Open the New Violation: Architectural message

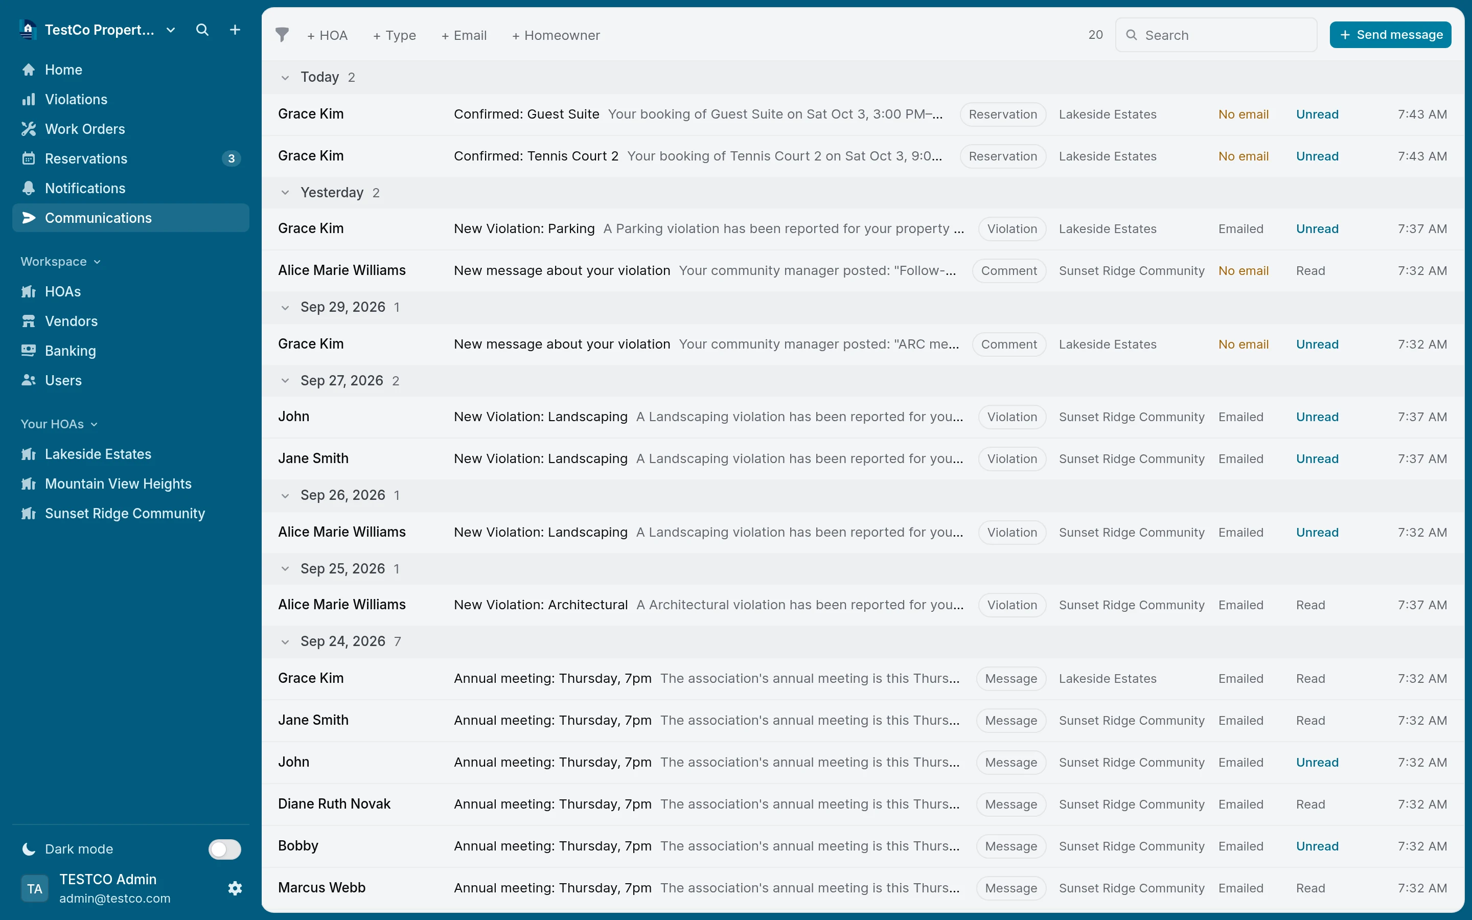pyautogui.click(x=863, y=605)
